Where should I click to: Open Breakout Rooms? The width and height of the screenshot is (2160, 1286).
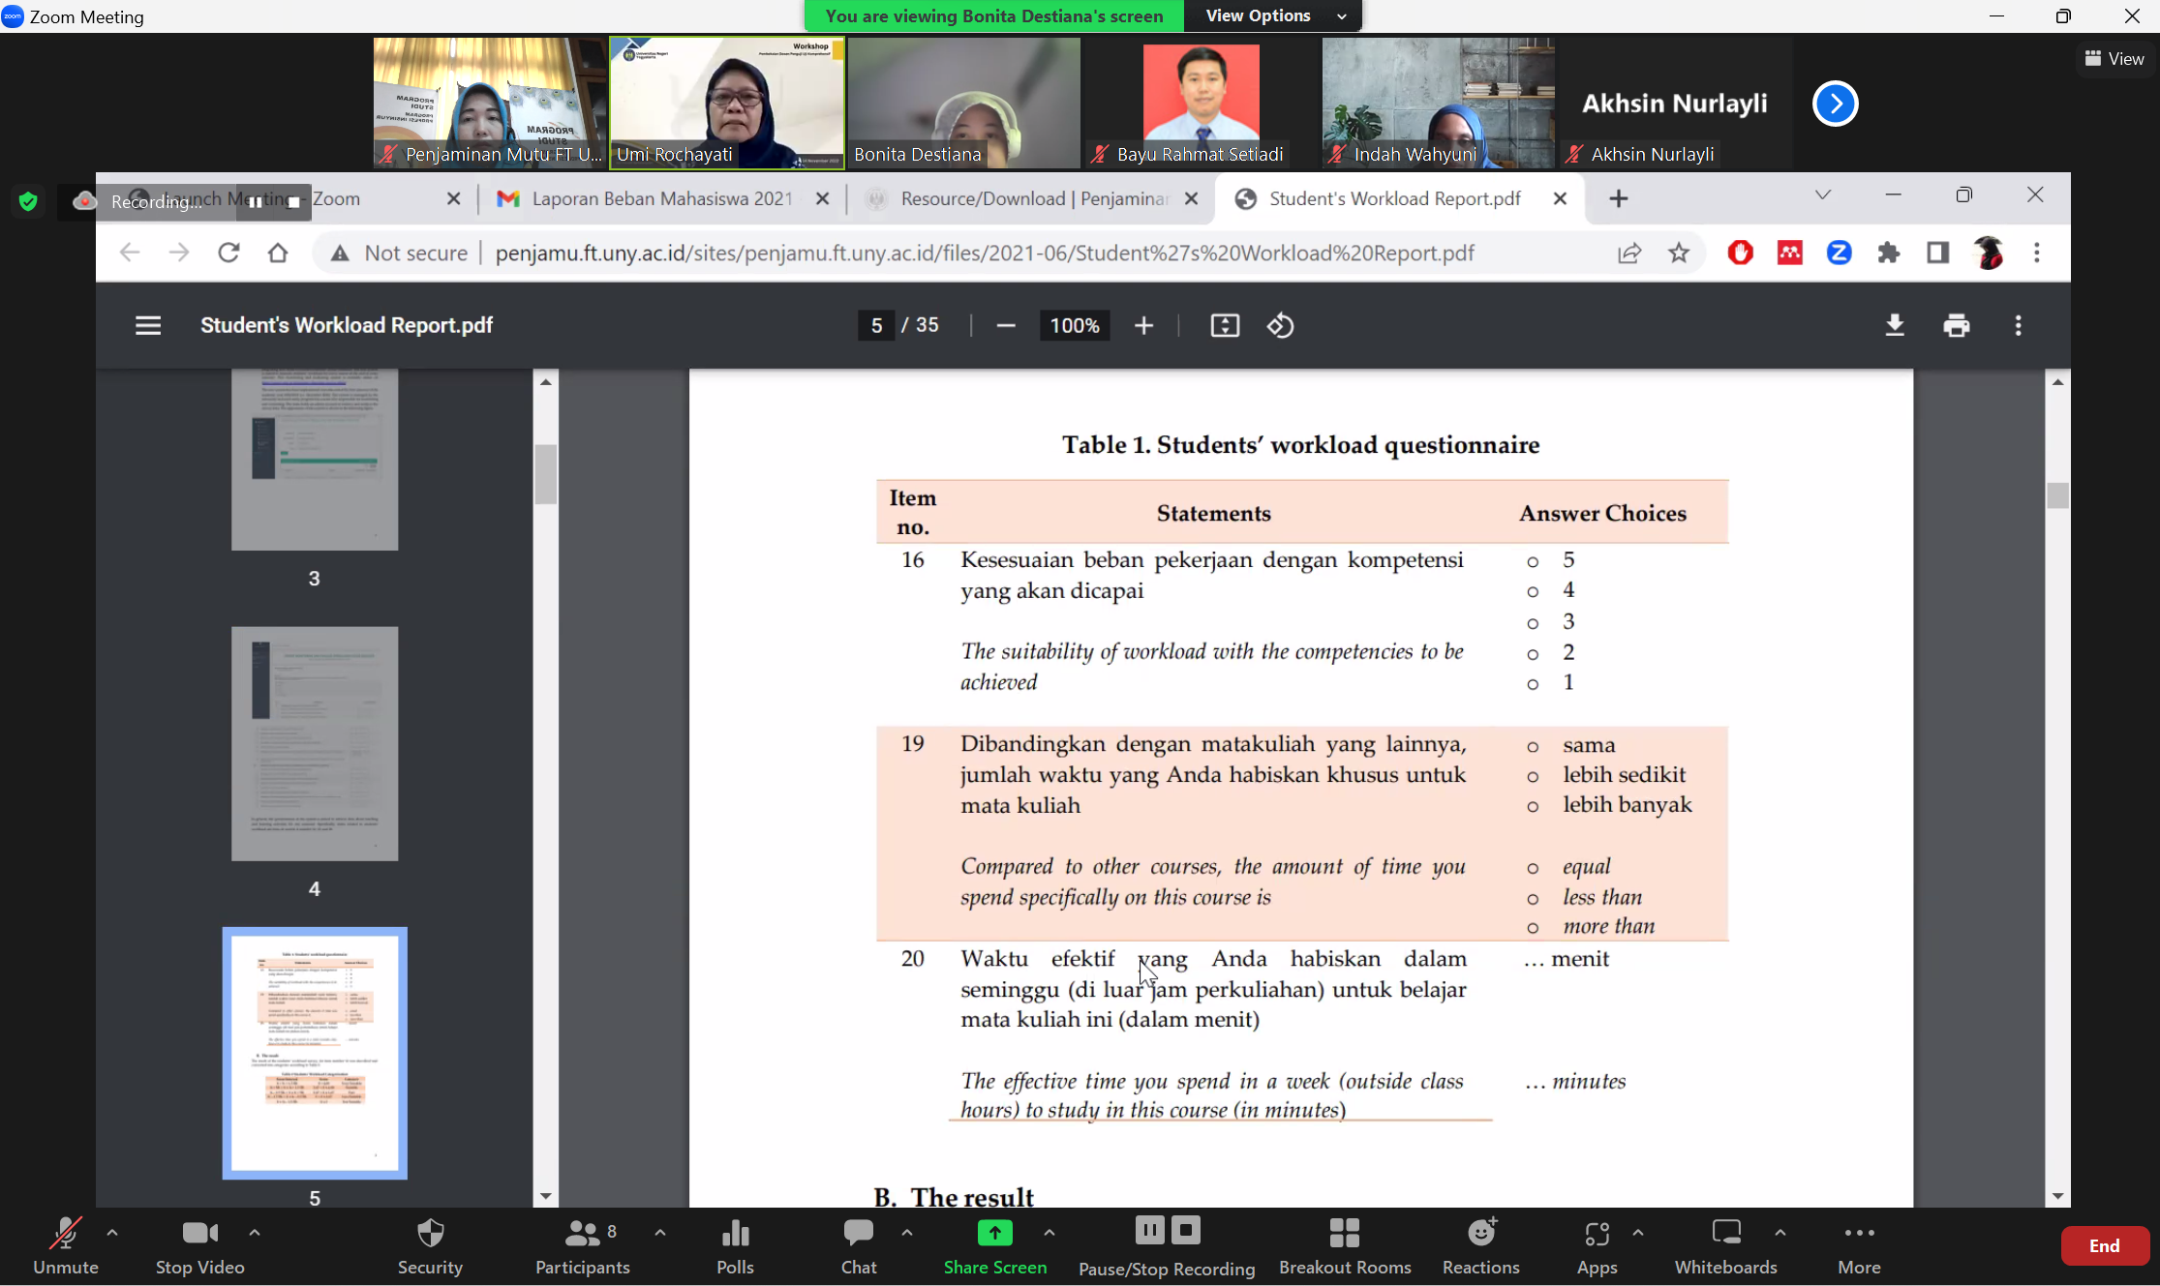coord(1344,1245)
